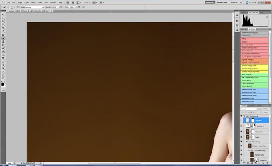Open the brush Mode dropdown
The width and height of the screenshot is (272, 166).
point(35,7)
